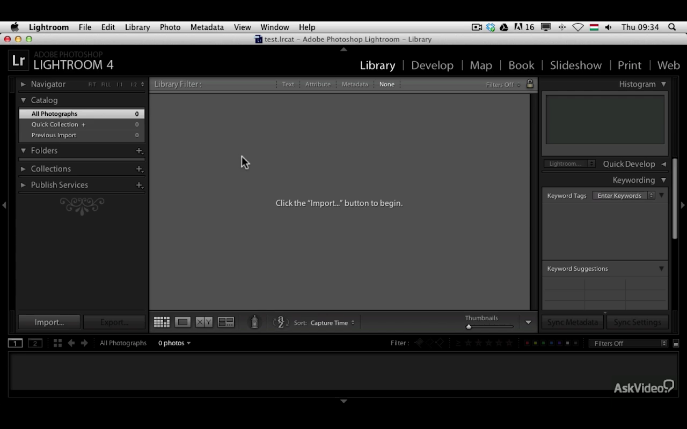Viewport: 687px width, 429px height.
Task: Click the Lr logo identity plate
Action: (x=18, y=61)
